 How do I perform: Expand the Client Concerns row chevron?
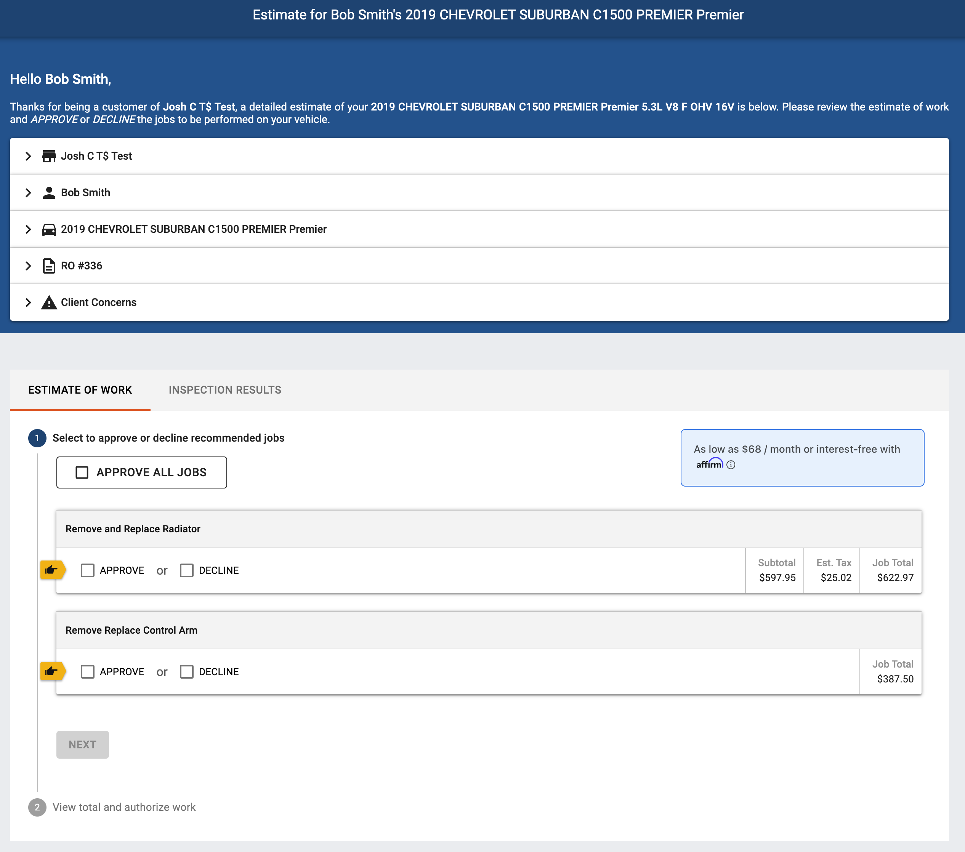[28, 303]
